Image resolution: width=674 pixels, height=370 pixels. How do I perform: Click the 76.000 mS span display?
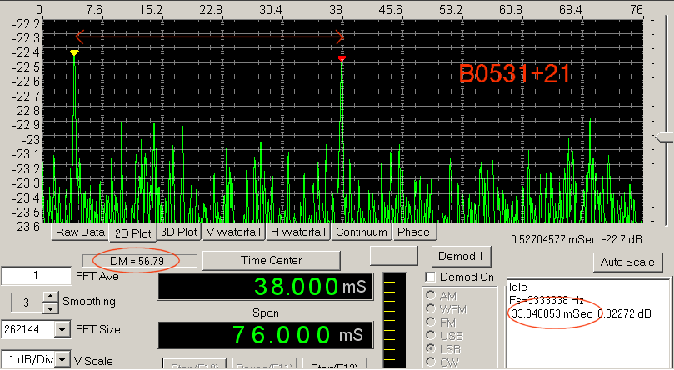pos(265,335)
